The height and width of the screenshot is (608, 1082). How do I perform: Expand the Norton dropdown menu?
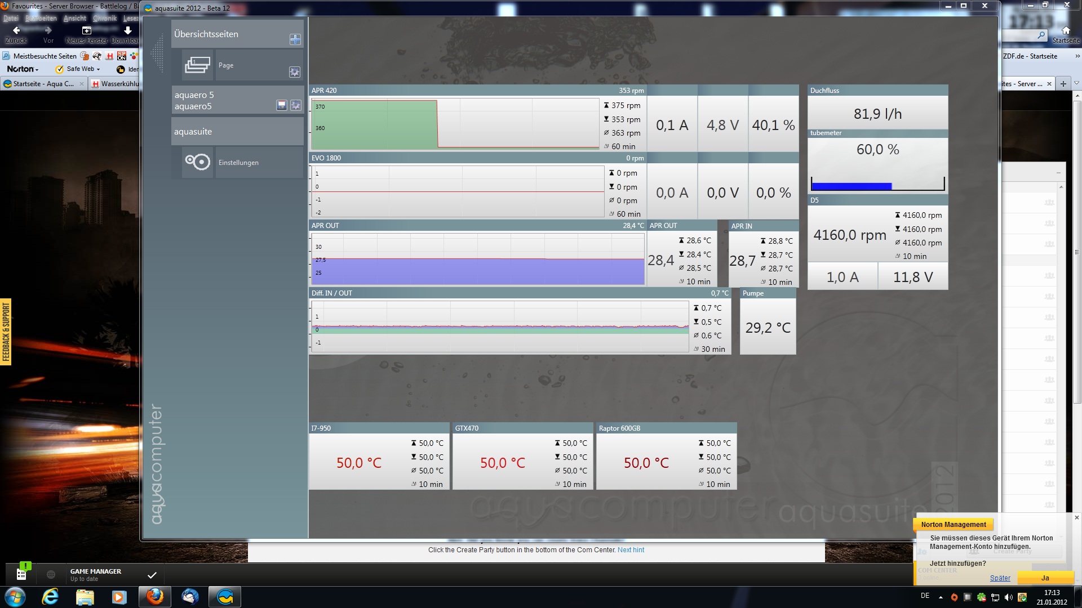pos(23,69)
